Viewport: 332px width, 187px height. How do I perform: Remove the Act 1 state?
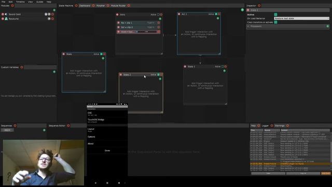[219, 14]
